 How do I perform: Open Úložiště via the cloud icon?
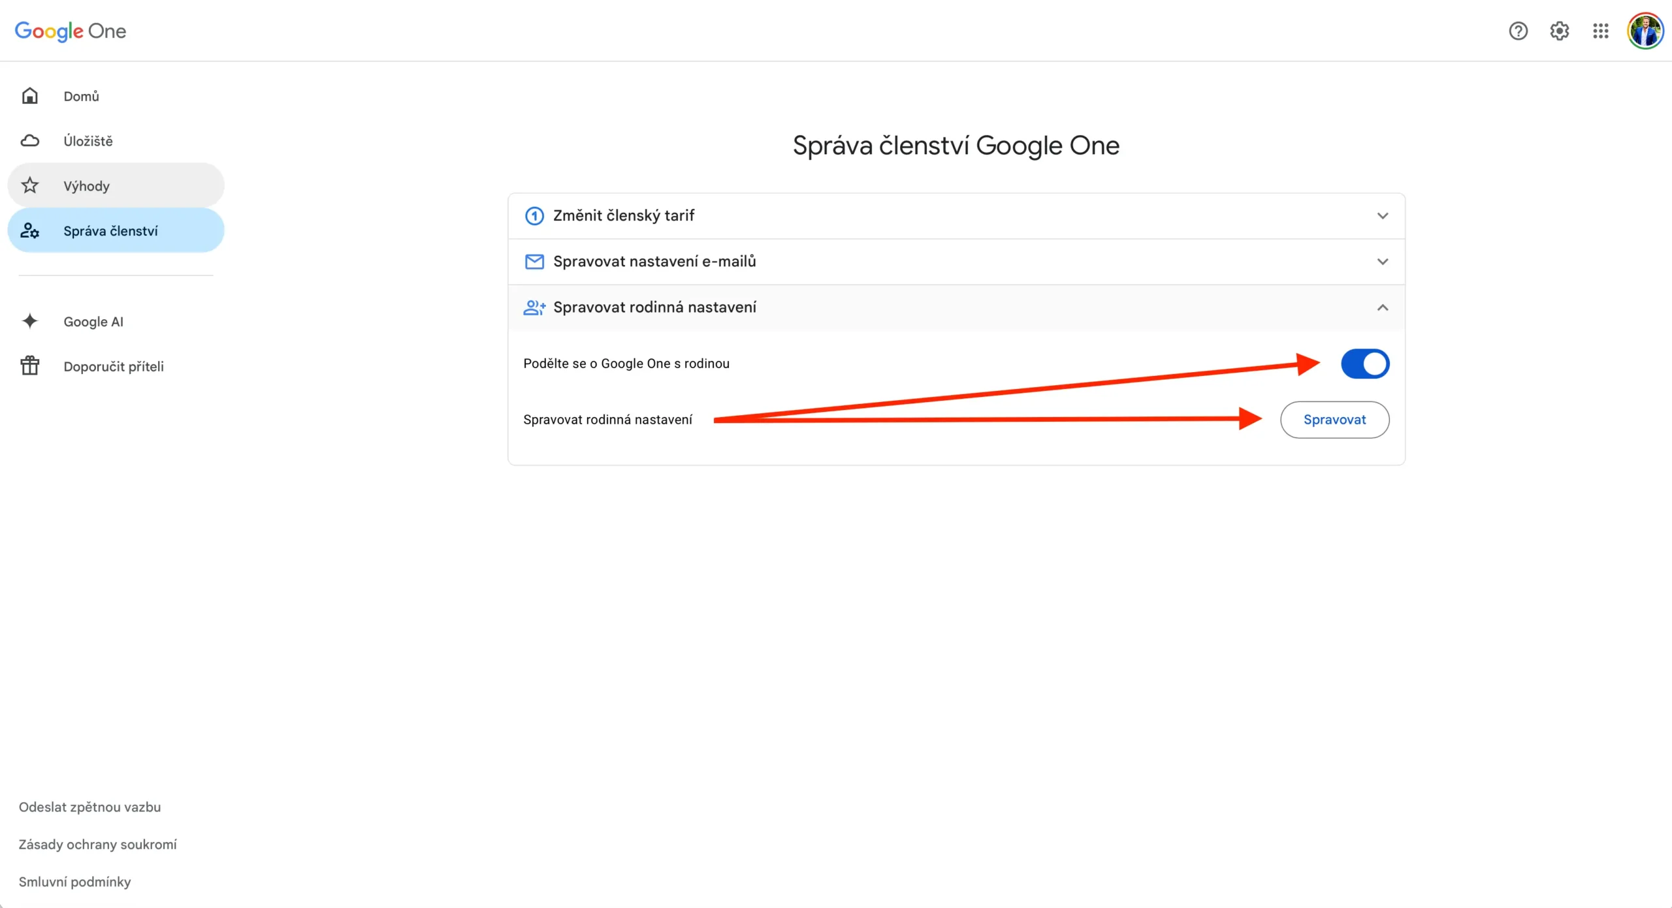point(29,140)
